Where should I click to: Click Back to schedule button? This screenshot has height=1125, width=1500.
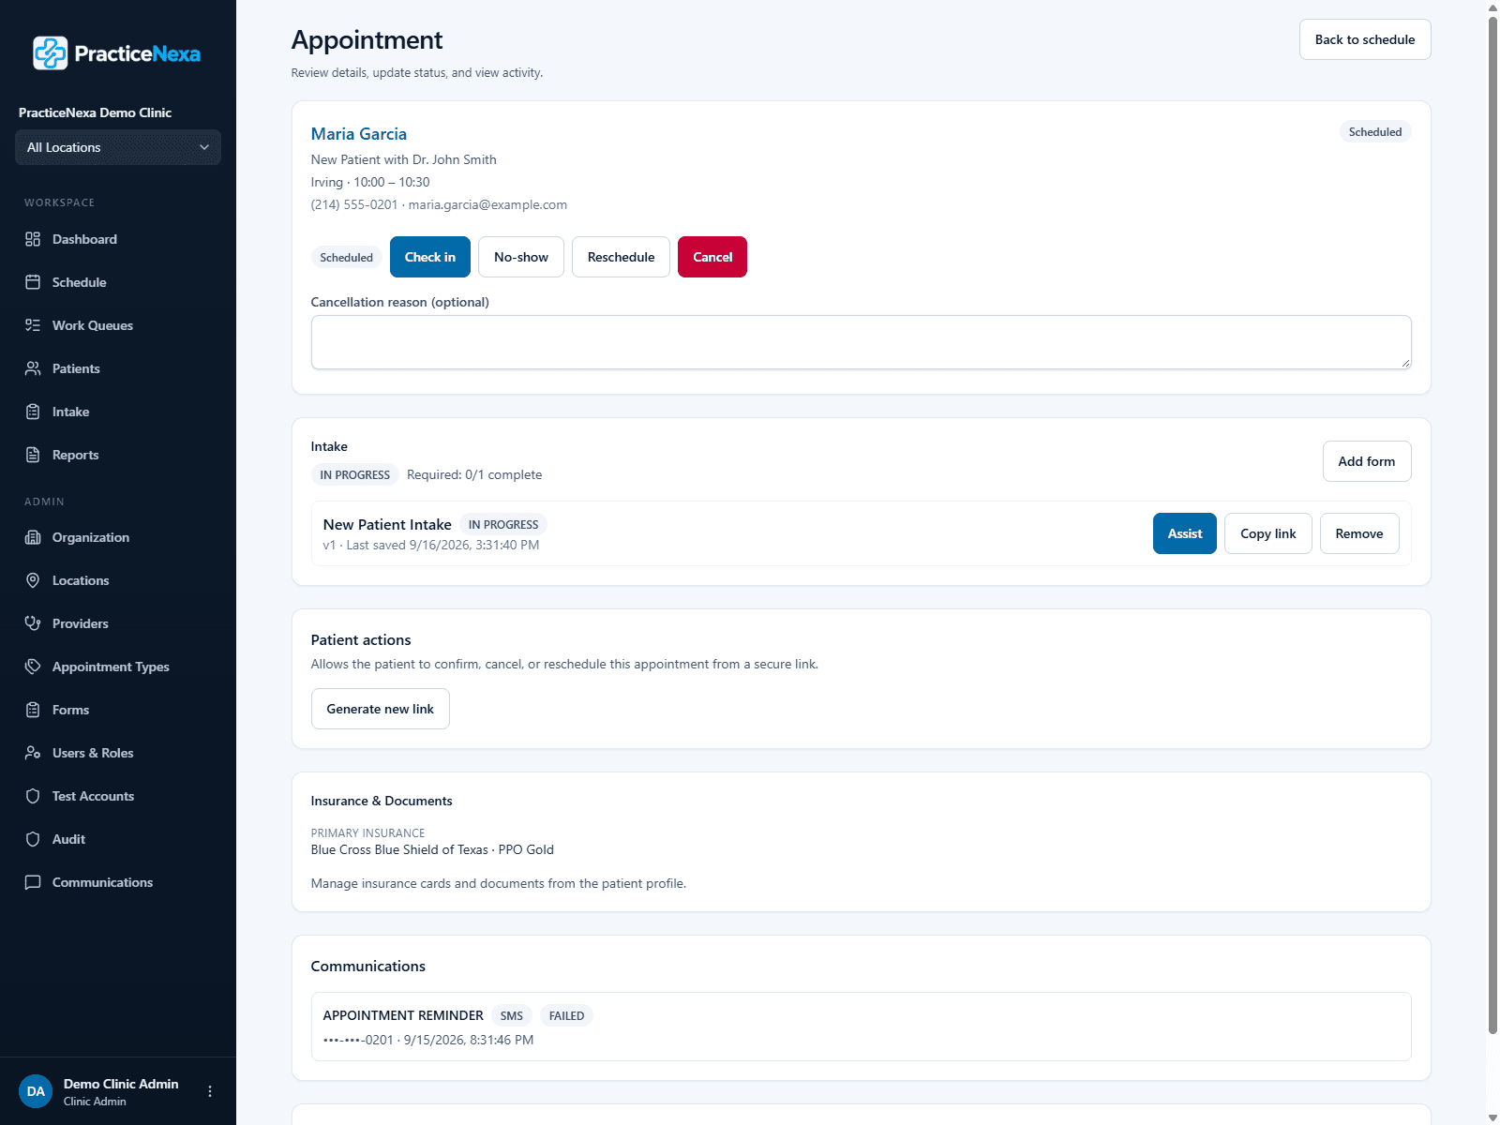pos(1365,39)
